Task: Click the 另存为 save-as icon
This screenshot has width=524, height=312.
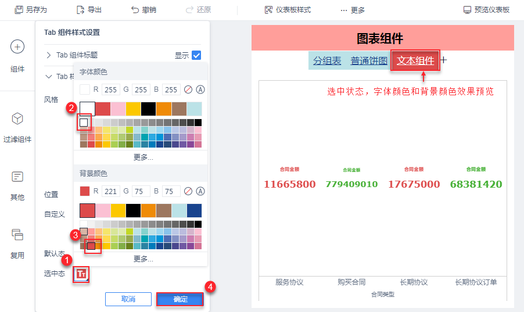Action: click(19, 10)
